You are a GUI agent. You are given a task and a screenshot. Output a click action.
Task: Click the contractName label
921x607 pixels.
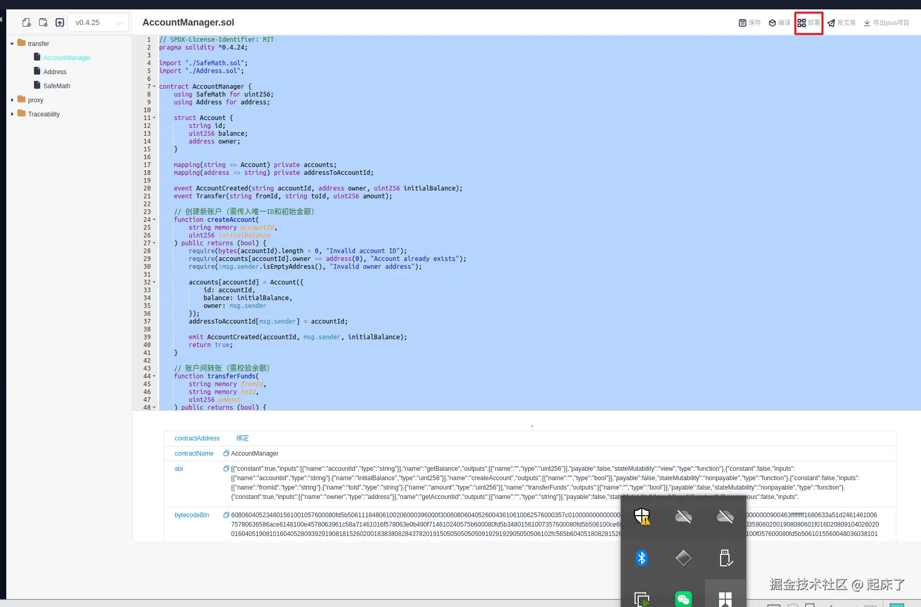[194, 454]
